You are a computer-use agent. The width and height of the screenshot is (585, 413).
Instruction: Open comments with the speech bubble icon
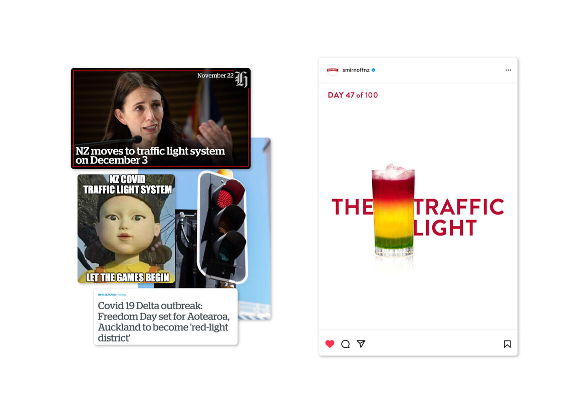[346, 343]
